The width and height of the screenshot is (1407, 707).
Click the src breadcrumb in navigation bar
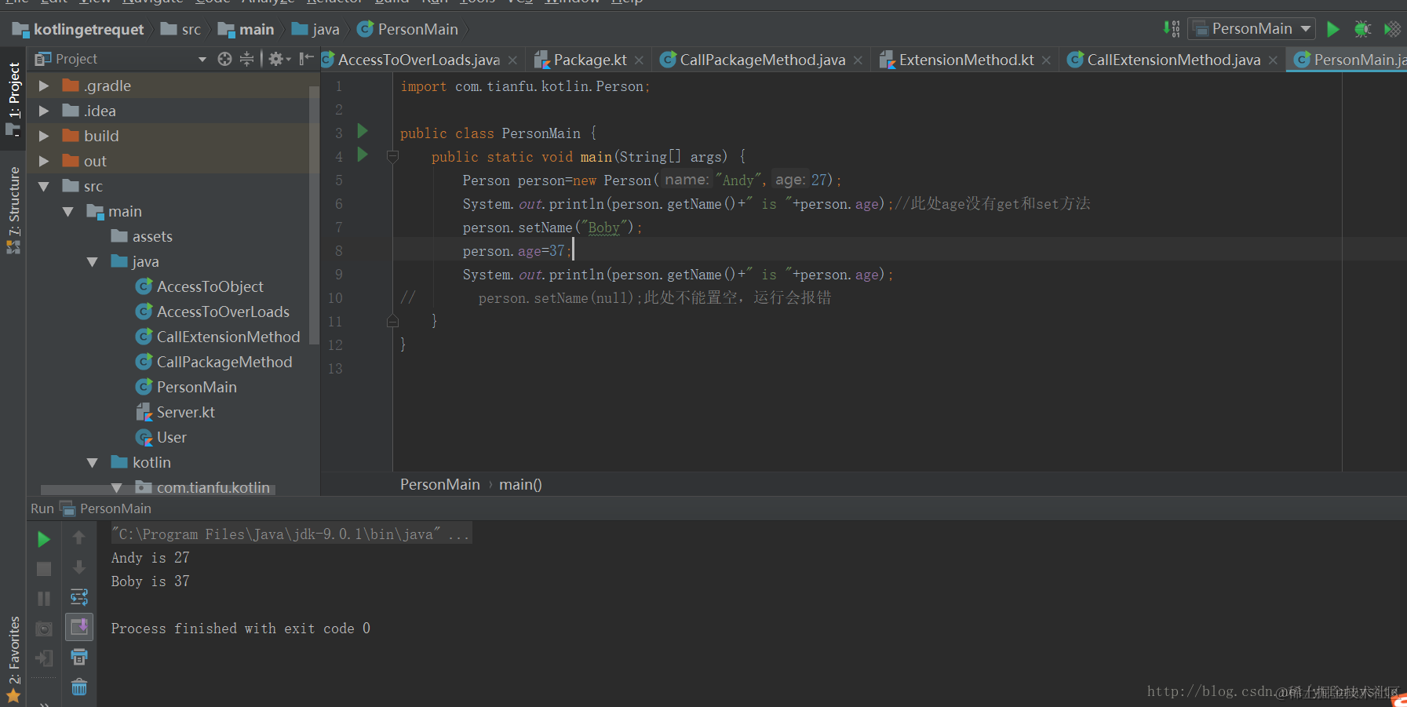click(181, 30)
